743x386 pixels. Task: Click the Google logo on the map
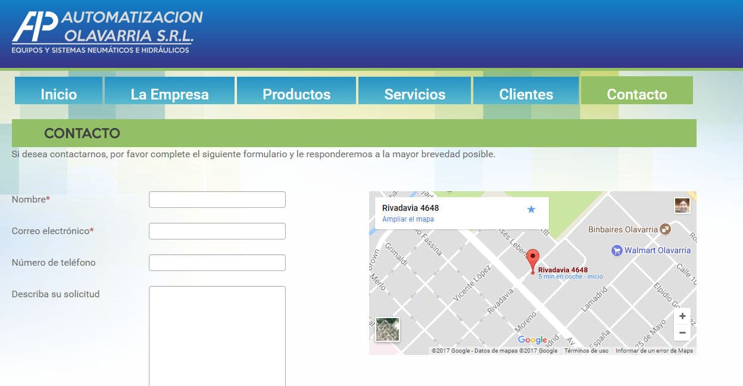pyautogui.click(x=532, y=340)
